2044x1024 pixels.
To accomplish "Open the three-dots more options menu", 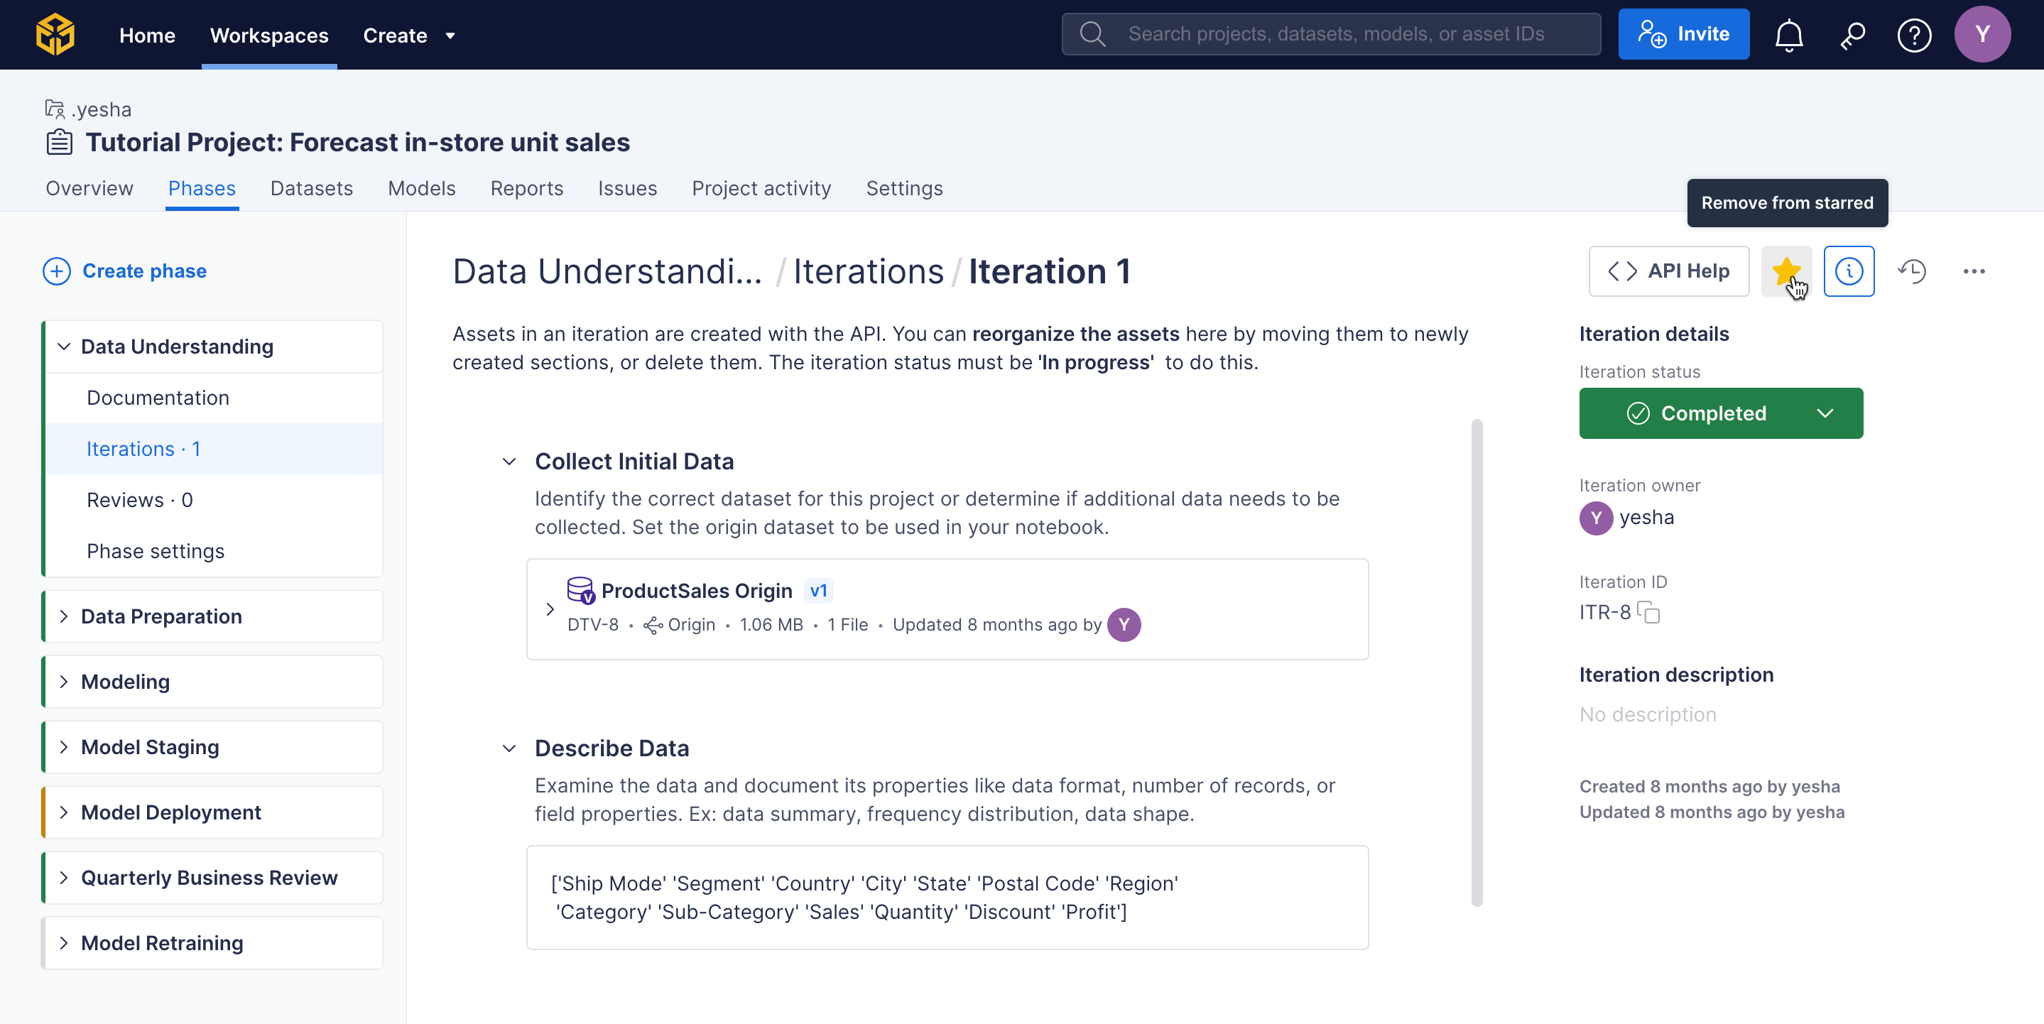I will [x=1974, y=271].
